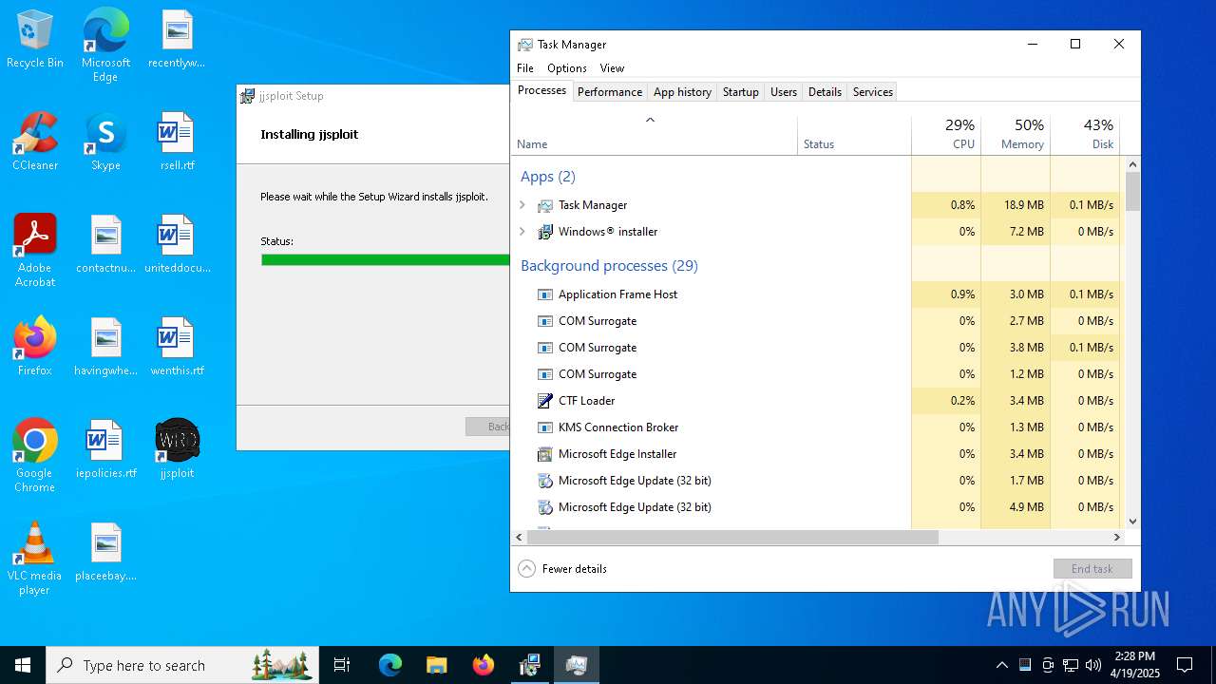Viewport: 1216px width, 684px height.
Task: Launch Edge from the taskbar
Action: pyautogui.click(x=390, y=665)
